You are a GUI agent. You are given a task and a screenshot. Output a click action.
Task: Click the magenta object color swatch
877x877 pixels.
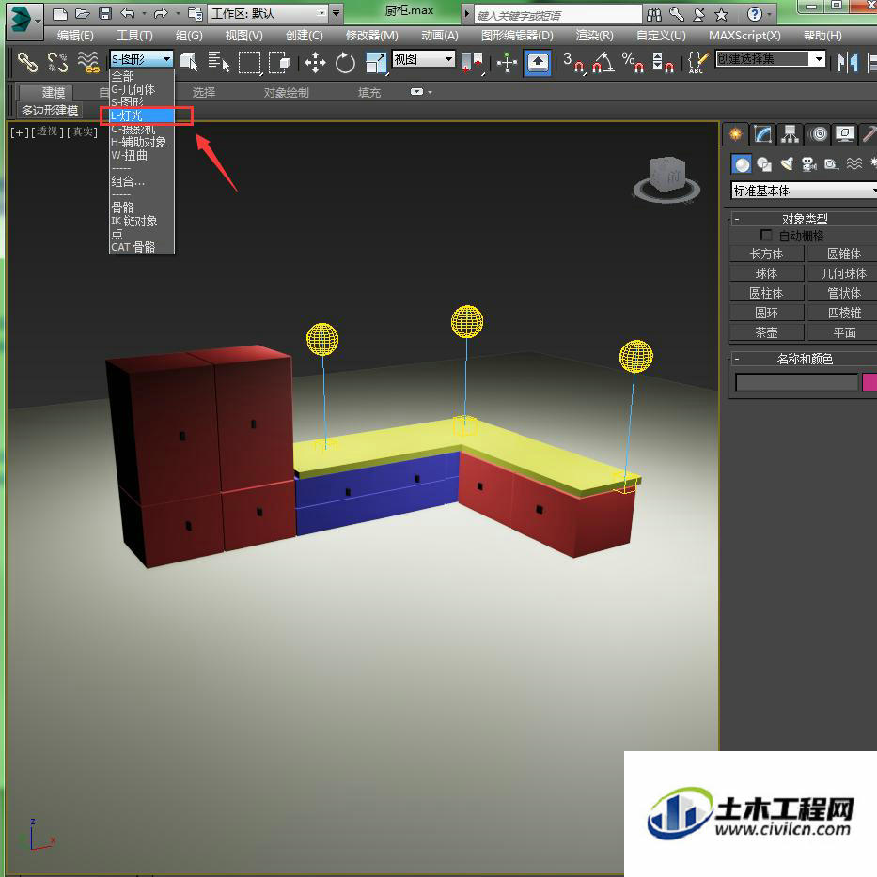[869, 382]
